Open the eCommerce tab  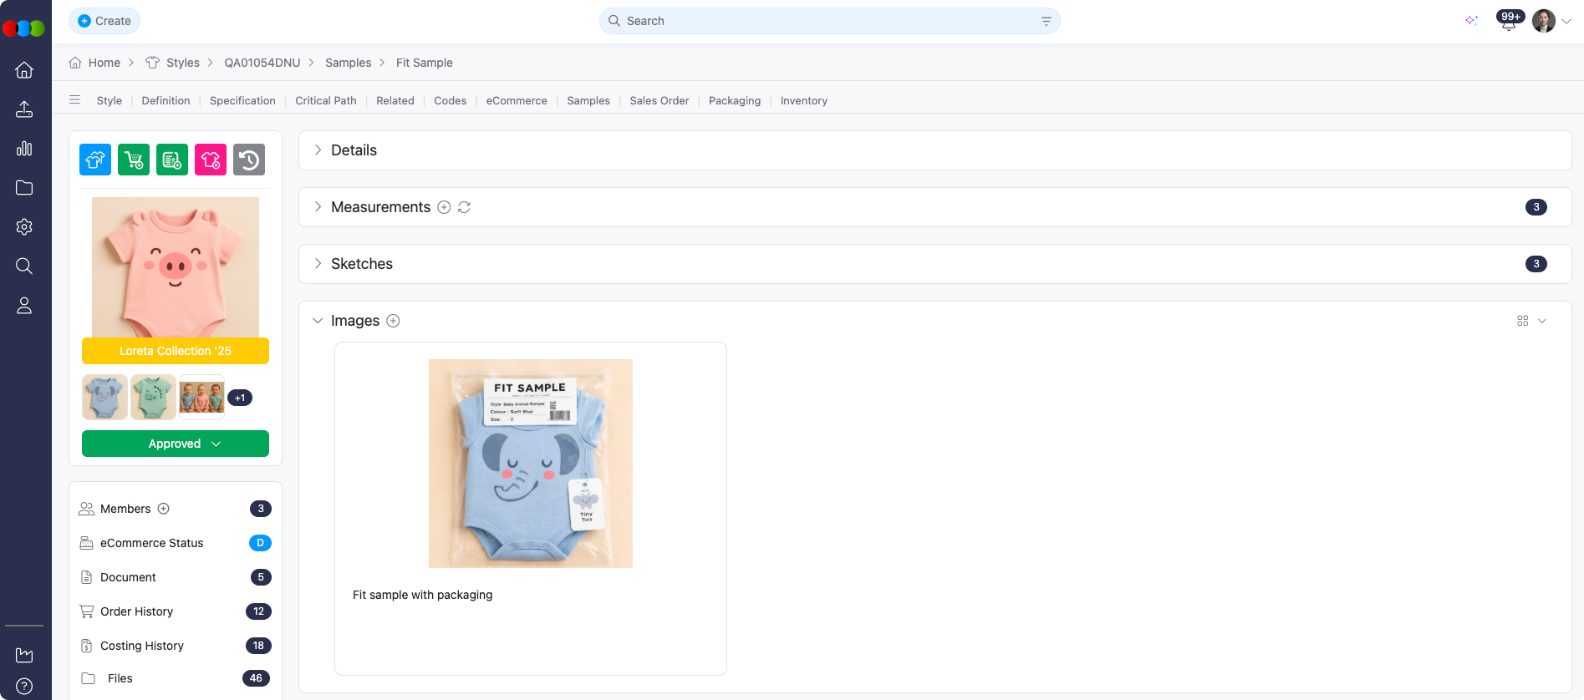[x=517, y=100]
